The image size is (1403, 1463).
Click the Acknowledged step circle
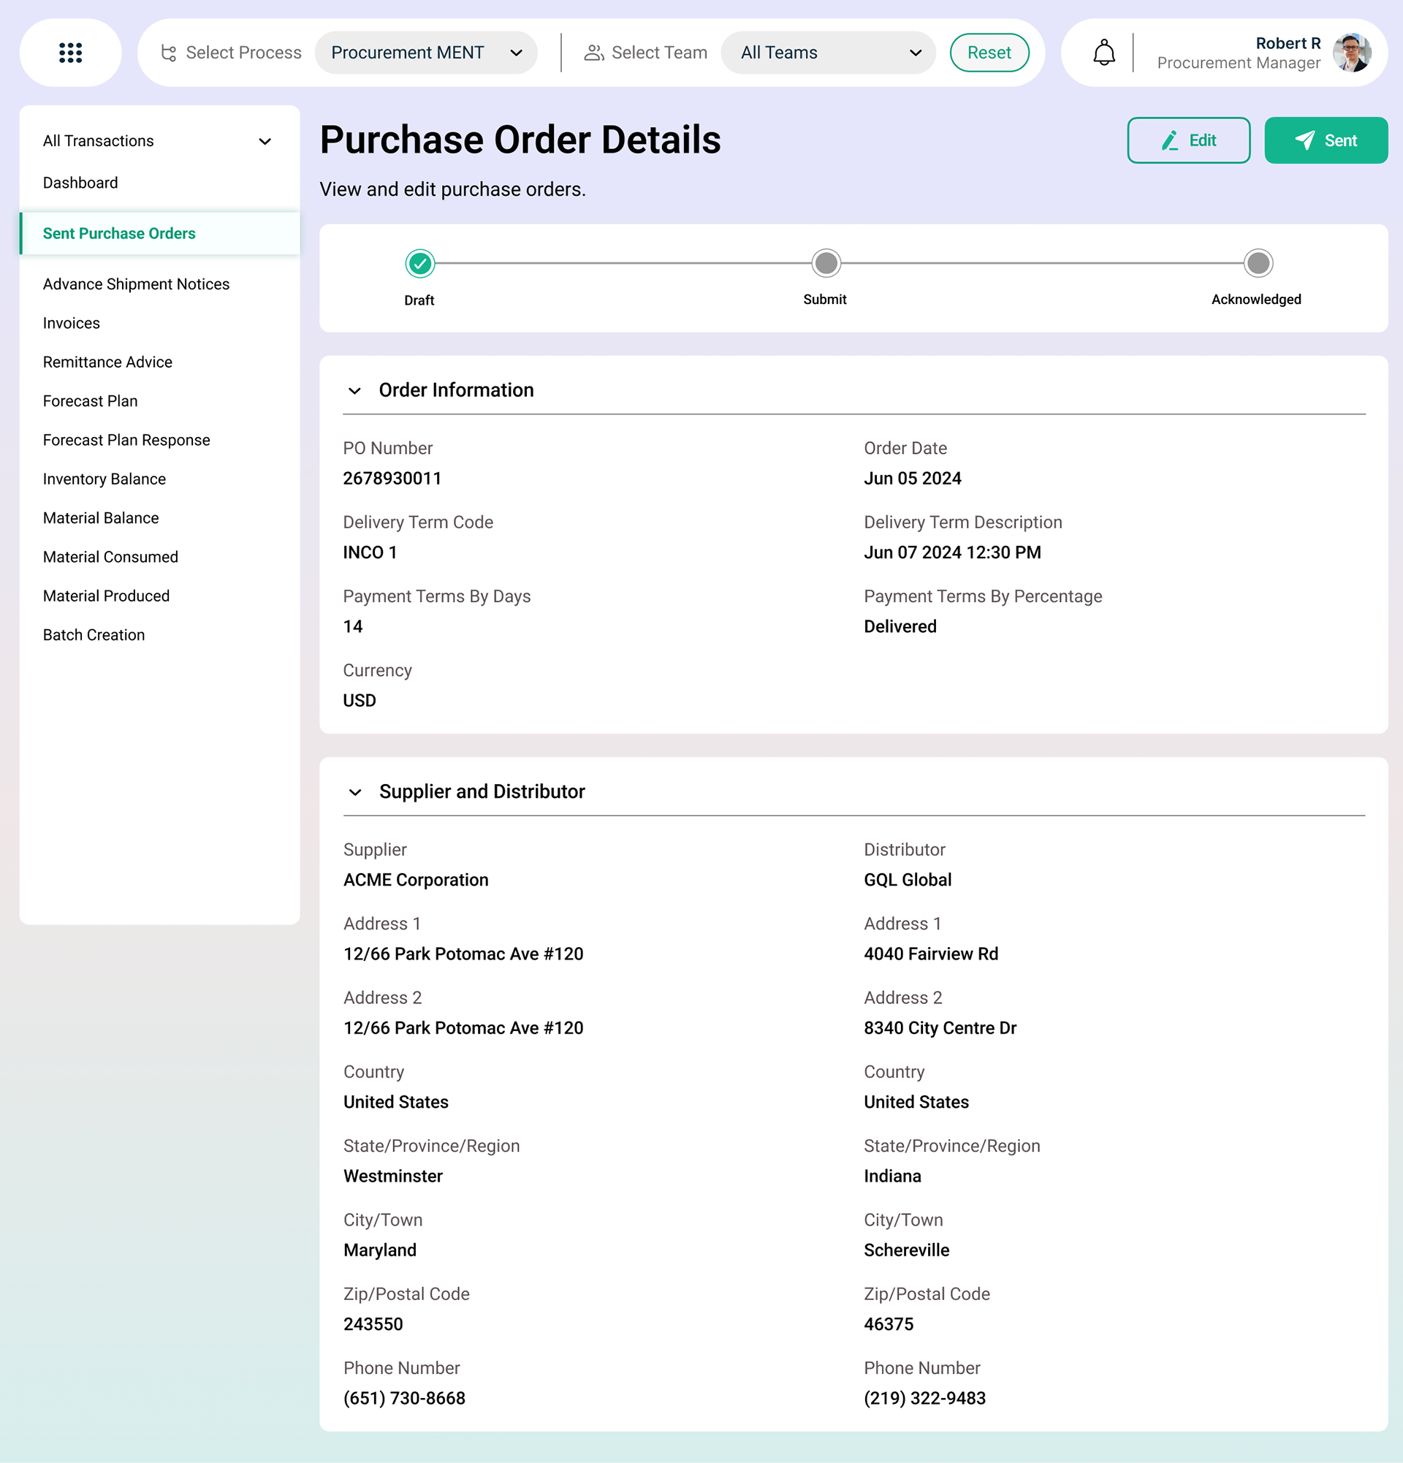click(1258, 264)
